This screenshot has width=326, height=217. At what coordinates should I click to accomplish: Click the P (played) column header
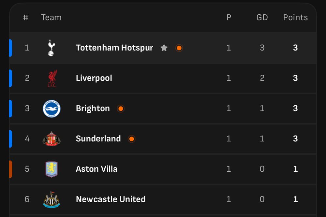tap(229, 18)
